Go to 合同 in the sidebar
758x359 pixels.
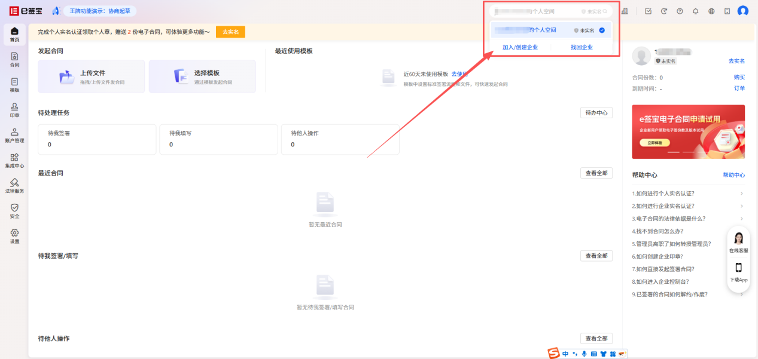pos(14,59)
